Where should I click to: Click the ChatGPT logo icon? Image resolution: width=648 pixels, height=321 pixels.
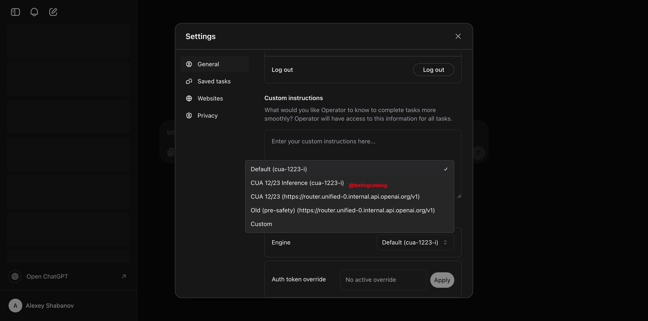click(x=15, y=277)
